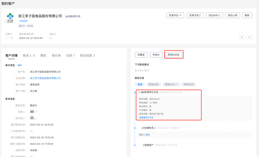Open the 变更状态 dropdown
This screenshot has height=157, width=259.
[x=175, y=15]
